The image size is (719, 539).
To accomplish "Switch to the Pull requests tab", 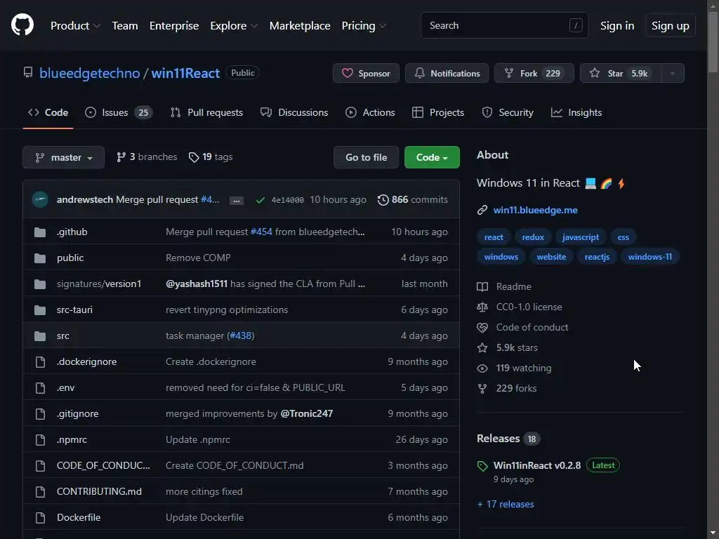I will 206,112.
